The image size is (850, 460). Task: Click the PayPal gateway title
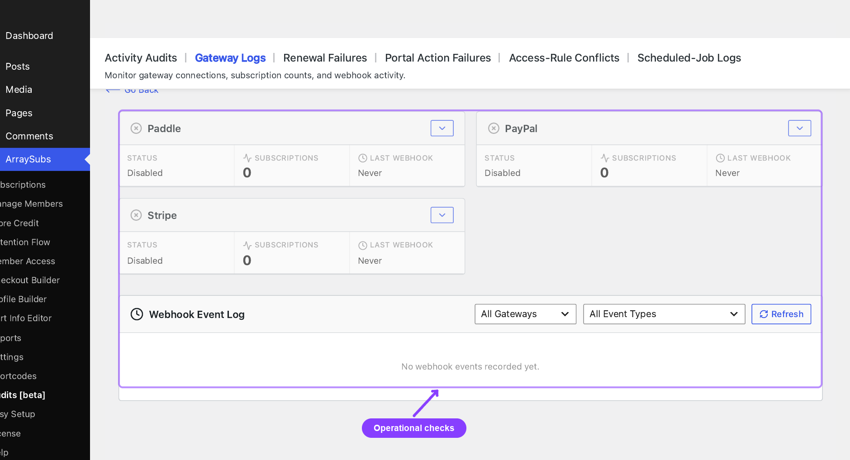point(521,128)
